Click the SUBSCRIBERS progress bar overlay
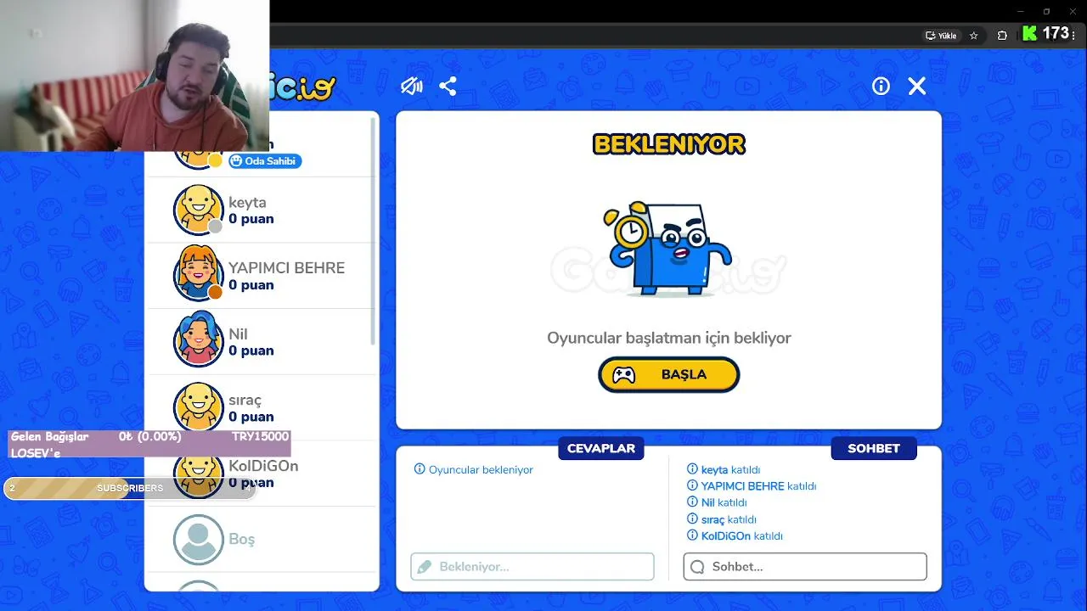The height and width of the screenshot is (611, 1087). tap(130, 488)
